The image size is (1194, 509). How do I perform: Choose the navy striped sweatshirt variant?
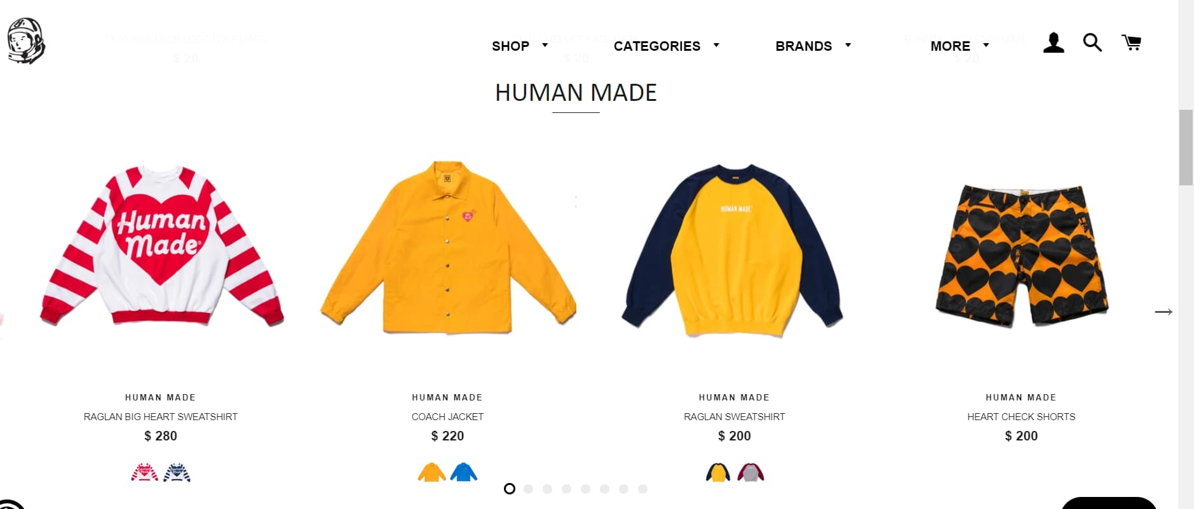coord(177,473)
